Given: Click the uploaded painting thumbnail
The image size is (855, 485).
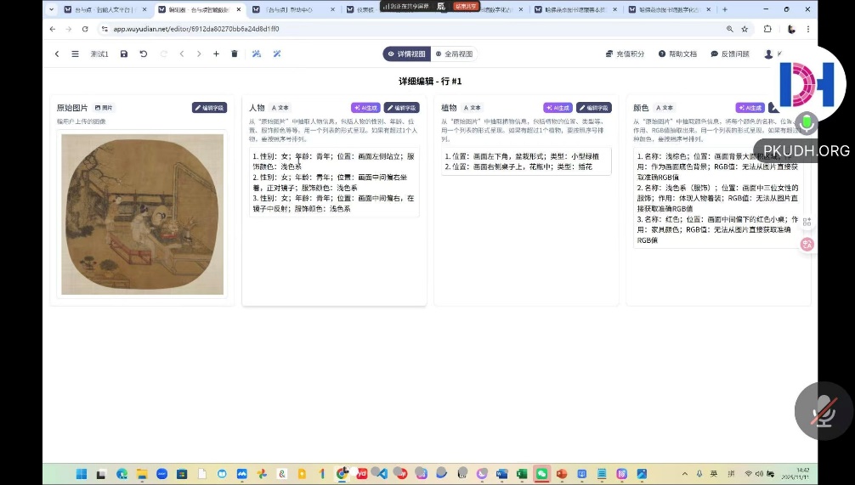Looking at the screenshot, I should 142,214.
